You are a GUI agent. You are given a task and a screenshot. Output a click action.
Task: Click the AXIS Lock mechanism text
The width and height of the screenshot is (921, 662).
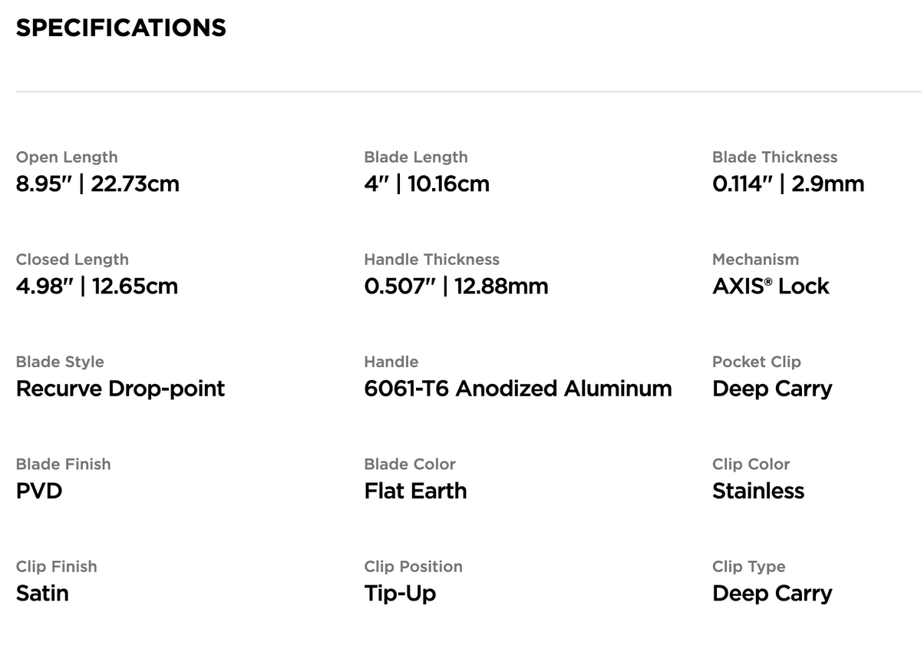click(x=771, y=286)
